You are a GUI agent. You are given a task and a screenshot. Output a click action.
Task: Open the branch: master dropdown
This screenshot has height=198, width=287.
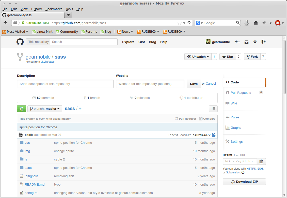click(45, 109)
